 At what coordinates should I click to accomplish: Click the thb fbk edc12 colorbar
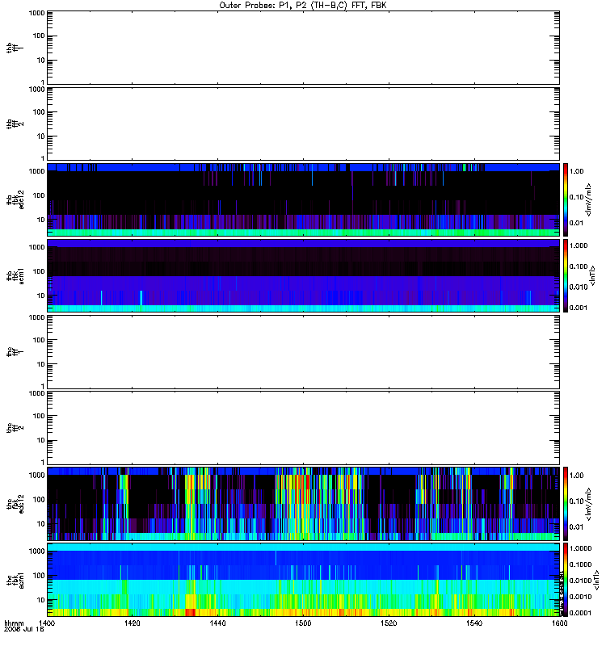(566, 199)
